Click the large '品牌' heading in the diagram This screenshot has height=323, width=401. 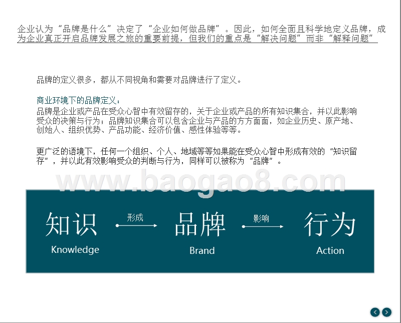[200, 224]
